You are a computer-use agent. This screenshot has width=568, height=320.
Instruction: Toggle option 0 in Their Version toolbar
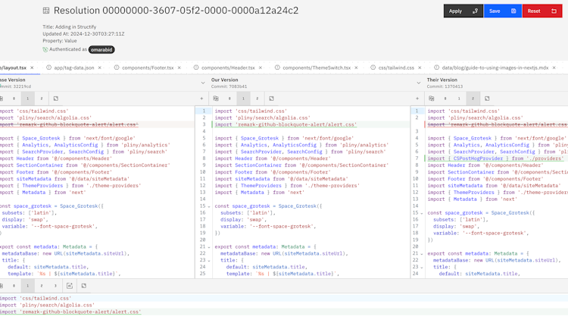click(445, 99)
